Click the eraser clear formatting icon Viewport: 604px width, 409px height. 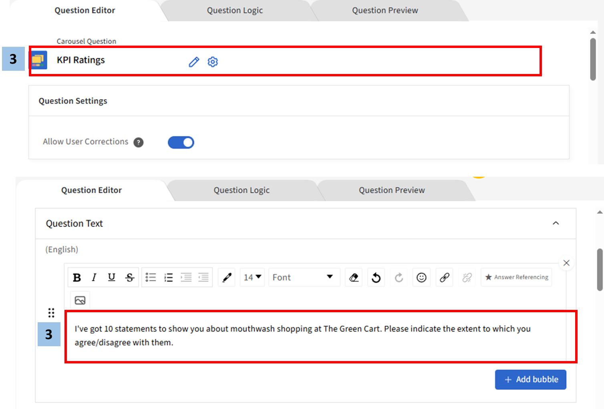pos(354,277)
